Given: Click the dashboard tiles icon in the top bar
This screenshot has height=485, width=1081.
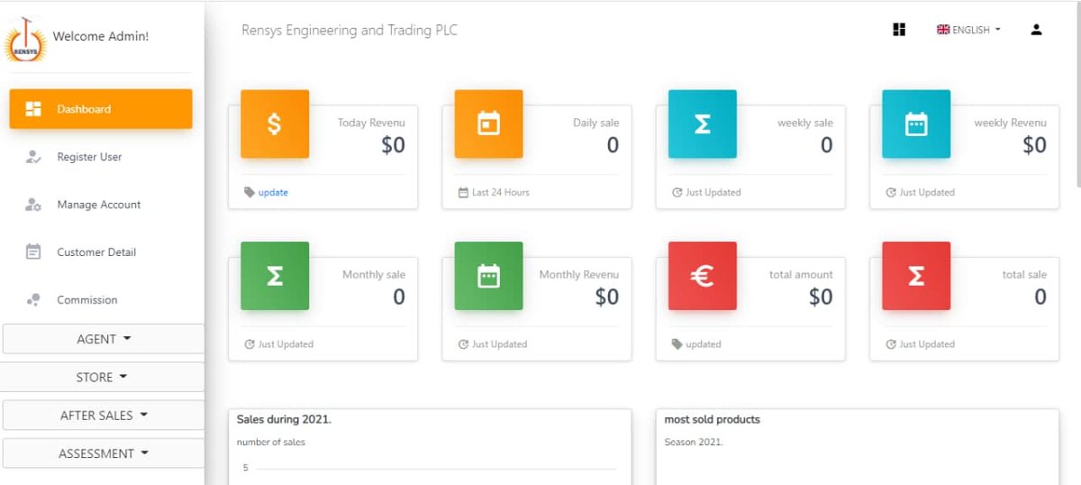Looking at the screenshot, I should [x=899, y=30].
